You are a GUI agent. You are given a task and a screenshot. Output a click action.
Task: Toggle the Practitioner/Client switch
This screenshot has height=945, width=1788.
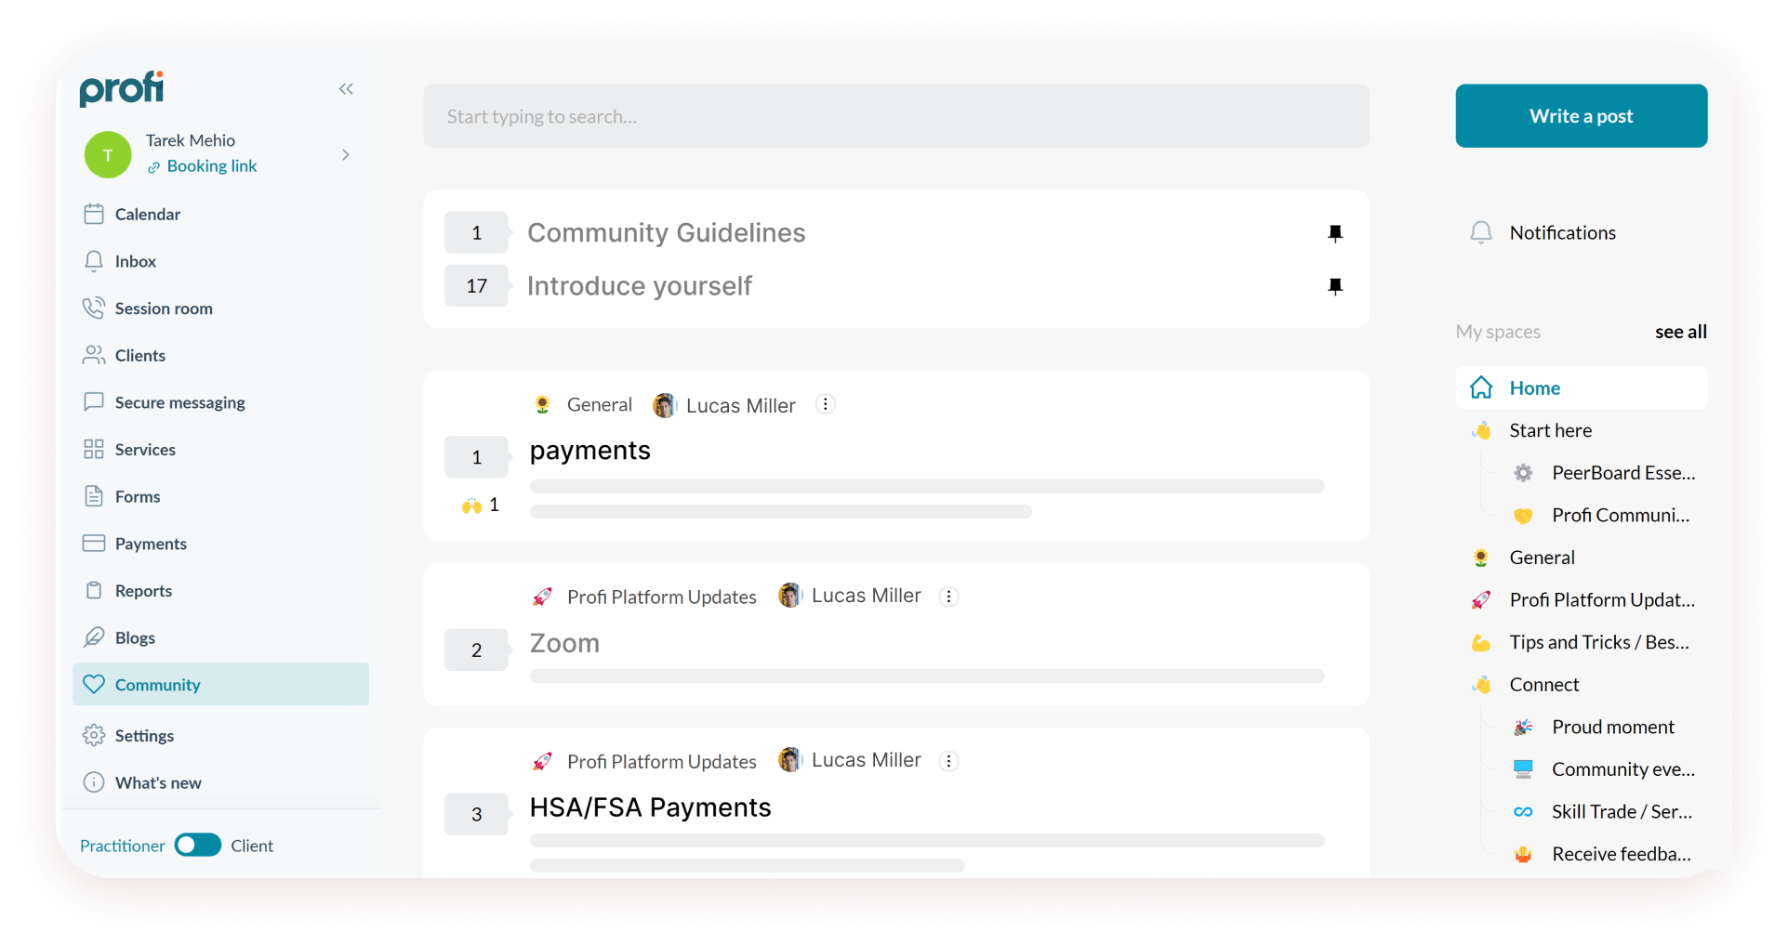coord(198,845)
